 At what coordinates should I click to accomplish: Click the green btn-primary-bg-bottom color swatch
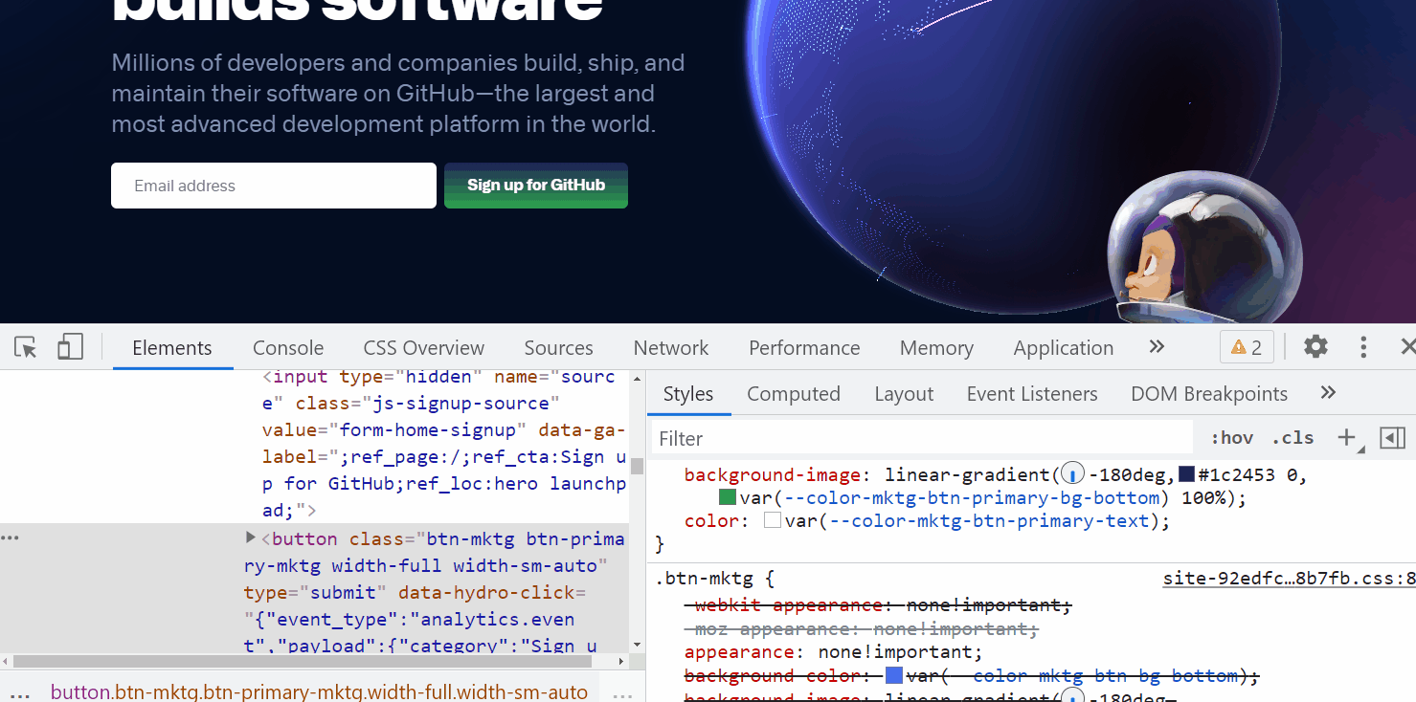(x=728, y=497)
